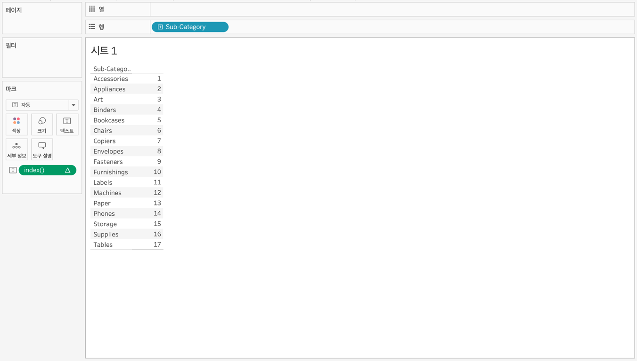Screen dimensions: 637x361
Task: Select the Bookcases row label
Action: pos(109,120)
